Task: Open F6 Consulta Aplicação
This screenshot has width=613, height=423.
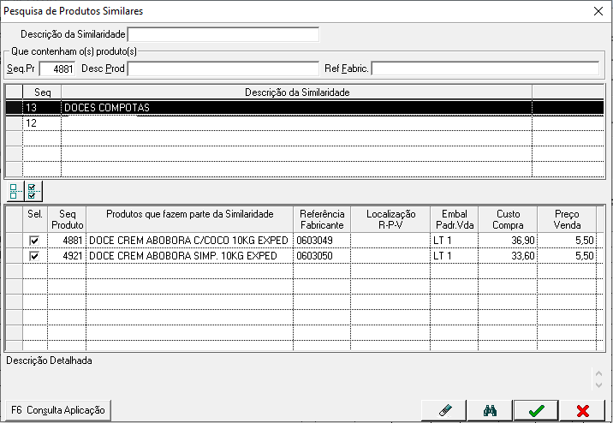Action: (58, 410)
